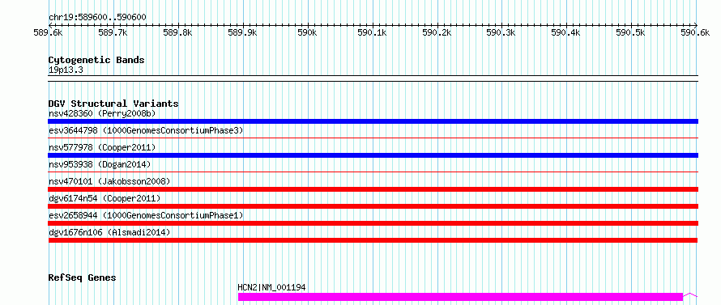Open the DGV Structural Variants track heading
The image size is (721, 305).
(x=113, y=104)
